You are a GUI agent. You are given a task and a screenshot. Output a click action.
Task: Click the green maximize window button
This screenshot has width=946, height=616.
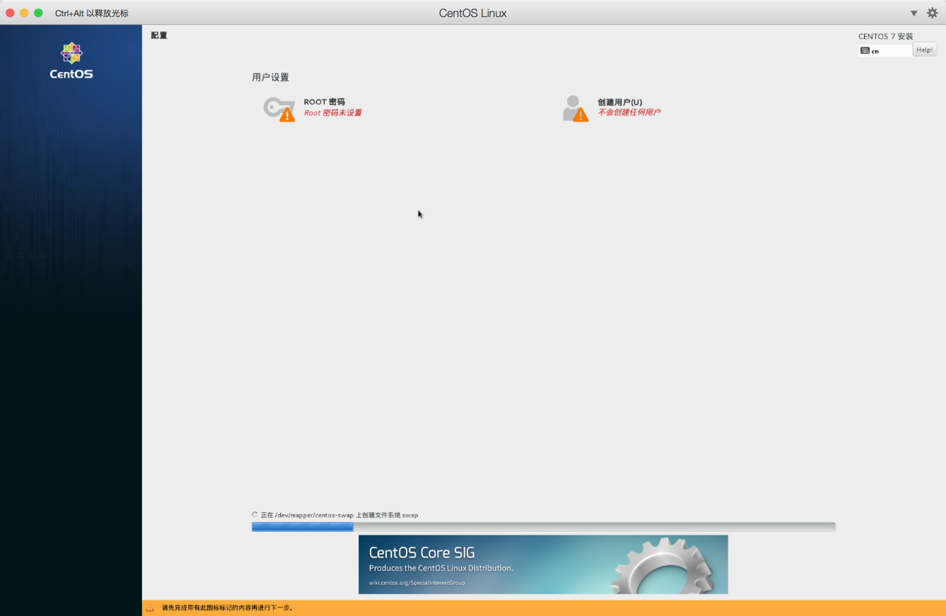point(38,13)
